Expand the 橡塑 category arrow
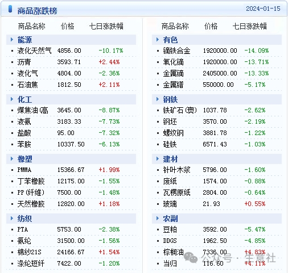 12,159
